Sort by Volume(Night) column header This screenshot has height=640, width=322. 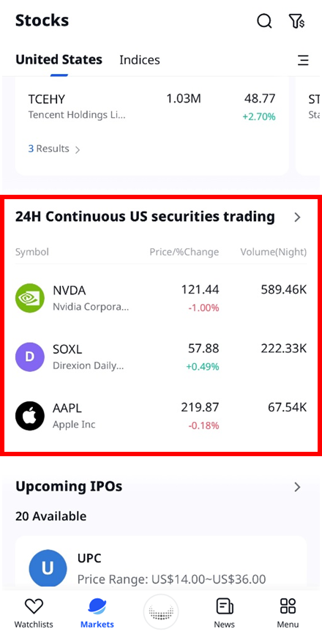(x=274, y=252)
